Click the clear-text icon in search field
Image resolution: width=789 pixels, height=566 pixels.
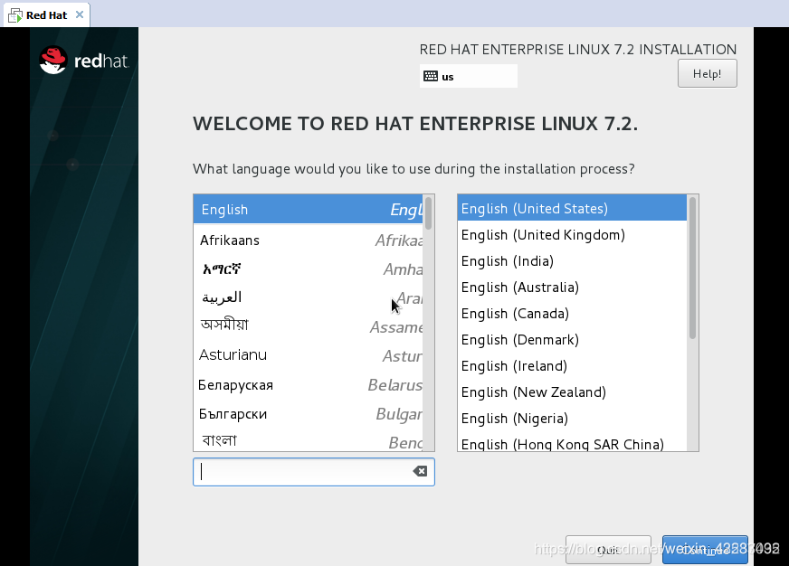pos(420,471)
